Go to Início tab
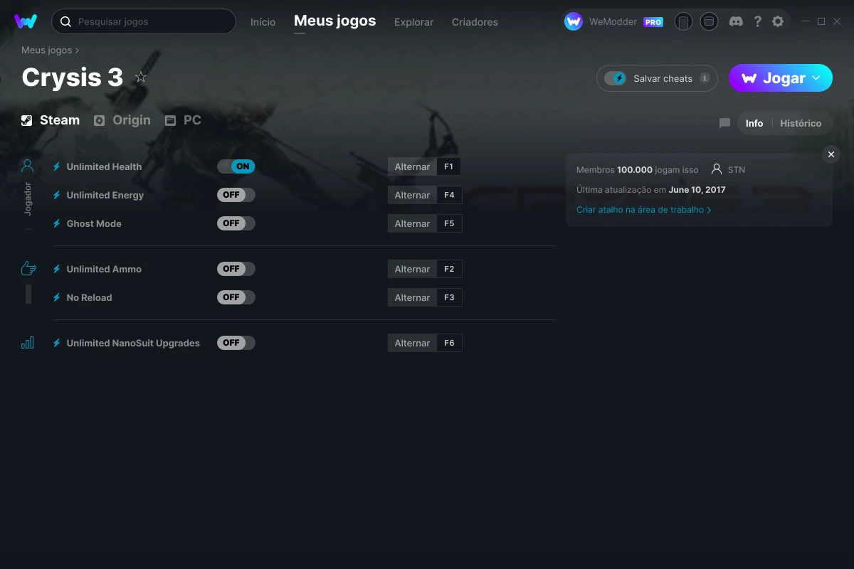The width and height of the screenshot is (854, 569). point(263,22)
